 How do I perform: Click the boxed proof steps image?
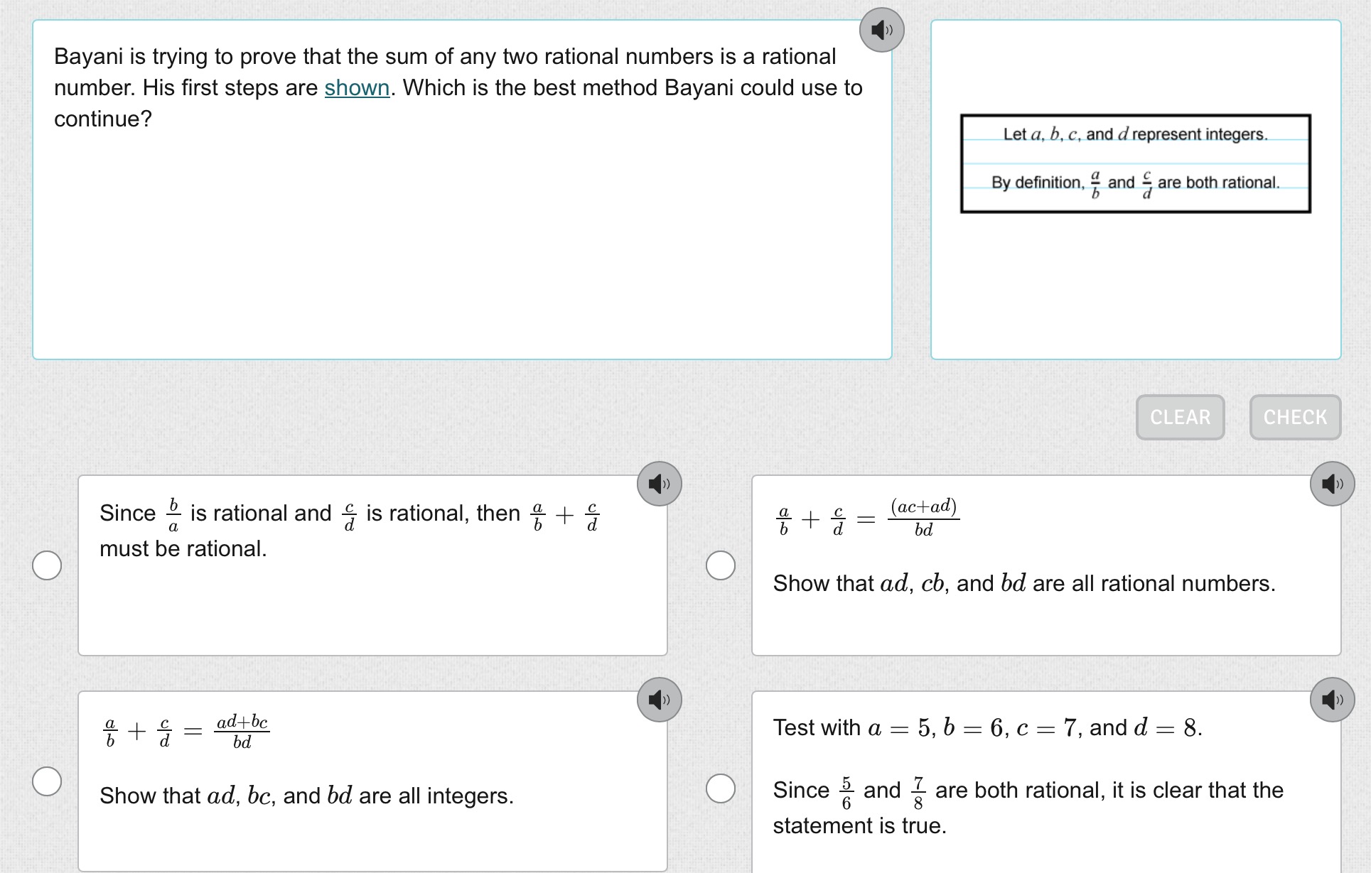click(x=1135, y=163)
